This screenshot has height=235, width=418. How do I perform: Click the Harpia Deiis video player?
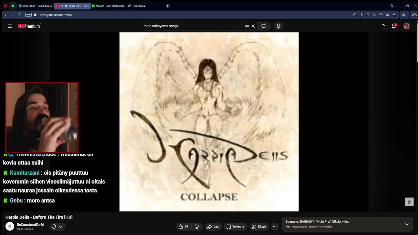209,122
